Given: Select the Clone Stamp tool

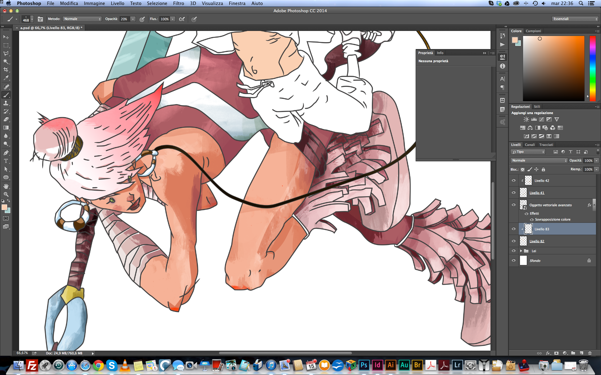Looking at the screenshot, I should click(6, 103).
